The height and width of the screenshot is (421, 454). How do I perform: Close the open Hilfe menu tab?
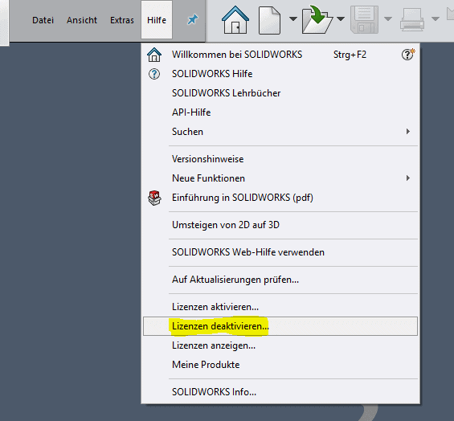pyautogui.click(x=157, y=20)
